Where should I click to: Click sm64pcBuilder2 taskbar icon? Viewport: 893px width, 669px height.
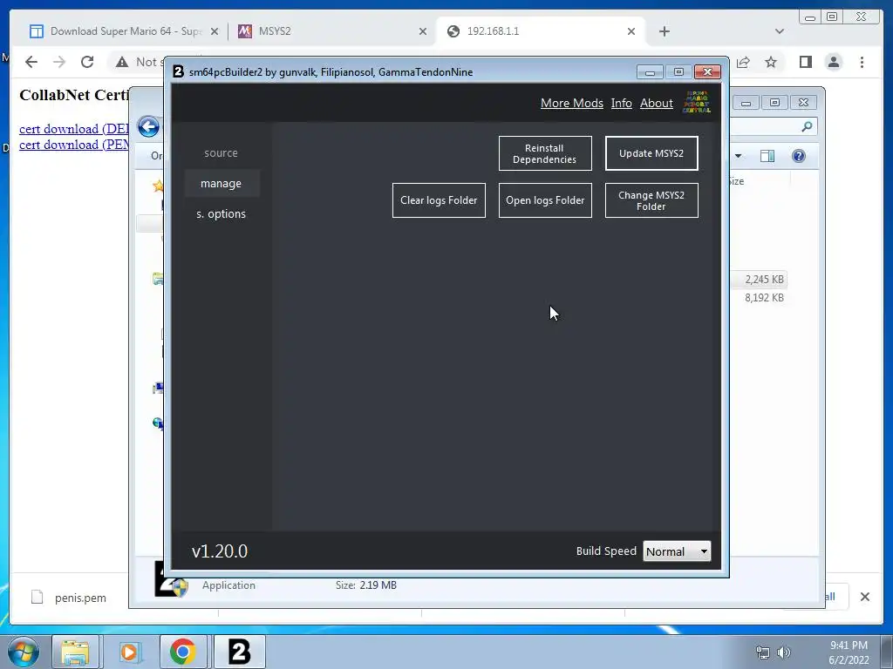tap(239, 652)
